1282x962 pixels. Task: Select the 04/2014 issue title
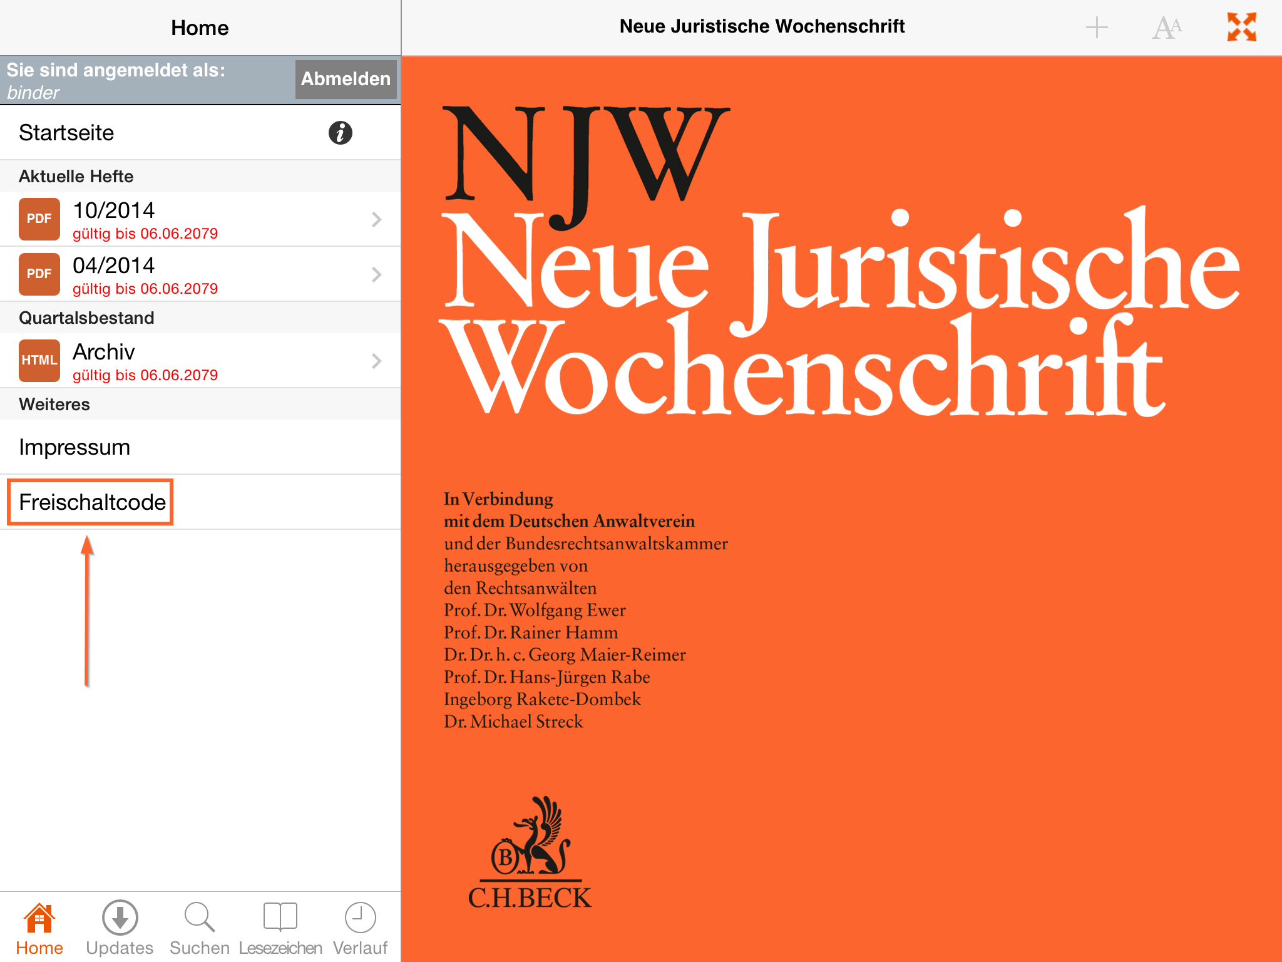pyautogui.click(x=113, y=266)
